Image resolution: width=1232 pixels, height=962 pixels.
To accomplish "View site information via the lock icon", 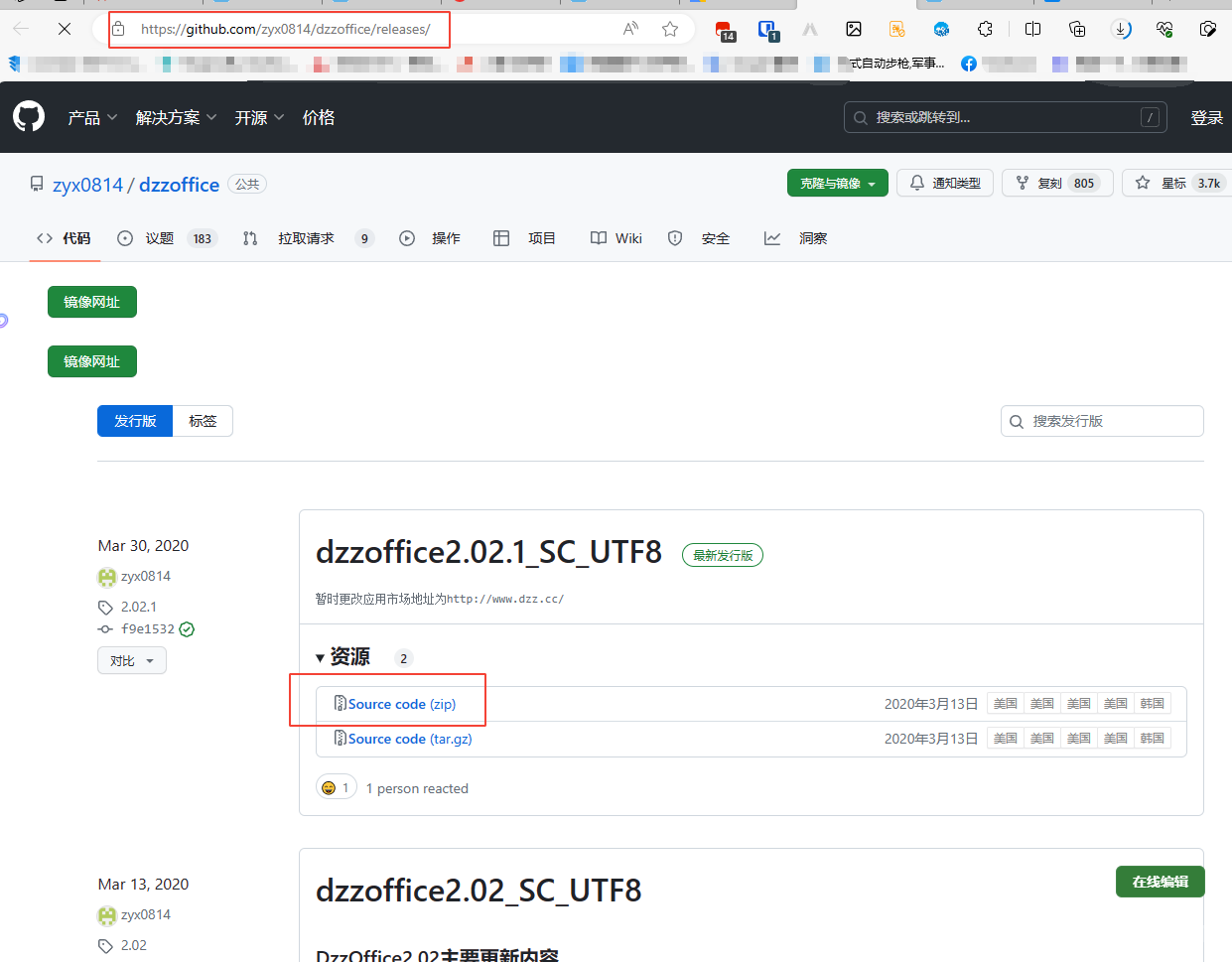I will pyautogui.click(x=118, y=29).
